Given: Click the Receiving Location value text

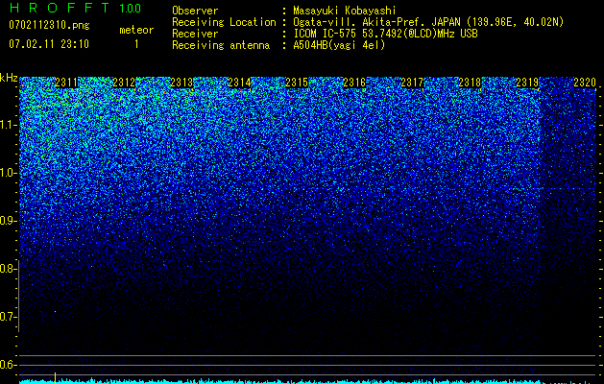Looking at the screenshot, I should coord(428,22).
